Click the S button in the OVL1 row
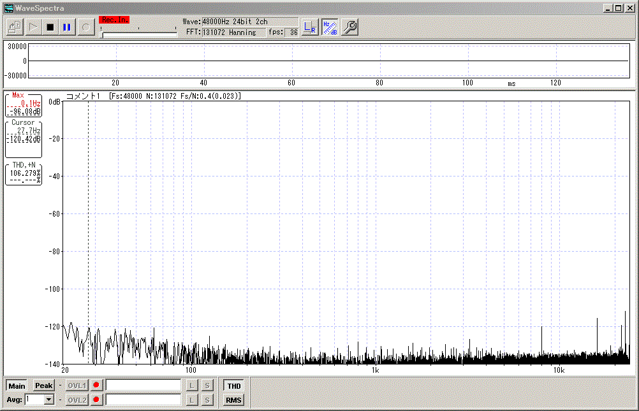The height and width of the screenshot is (411, 639). (x=207, y=386)
